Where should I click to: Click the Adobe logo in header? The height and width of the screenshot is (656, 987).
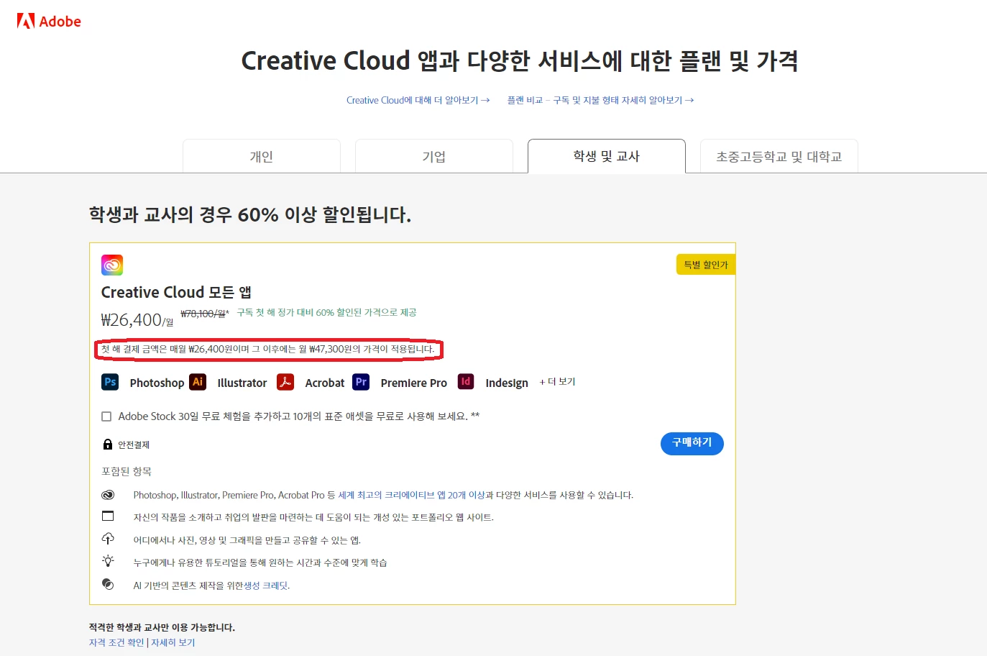(x=49, y=22)
